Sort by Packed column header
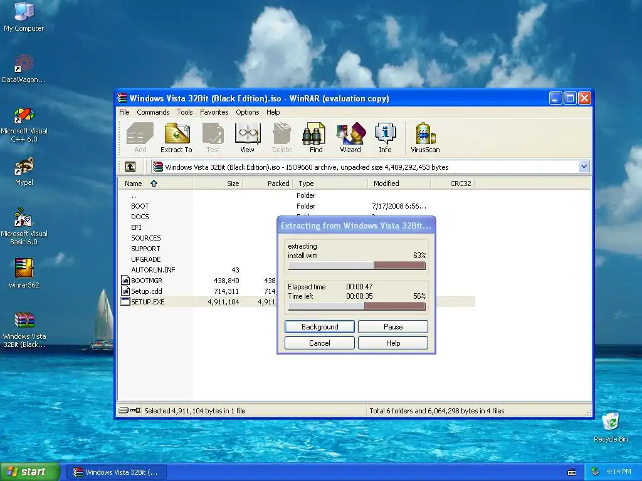Image resolution: width=642 pixels, height=481 pixels. (267, 184)
